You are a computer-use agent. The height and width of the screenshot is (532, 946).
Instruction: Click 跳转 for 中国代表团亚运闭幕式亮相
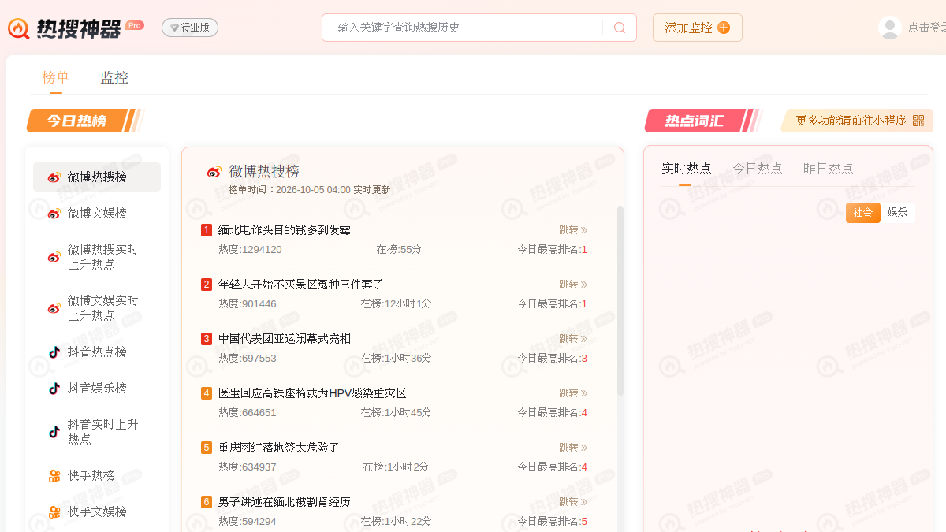(573, 339)
